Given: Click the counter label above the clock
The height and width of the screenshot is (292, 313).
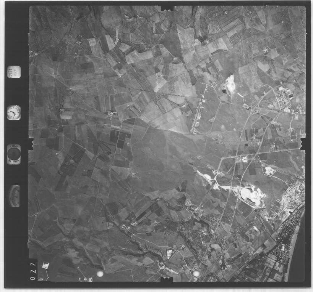Looking at the screenshot, I should [14, 72].
